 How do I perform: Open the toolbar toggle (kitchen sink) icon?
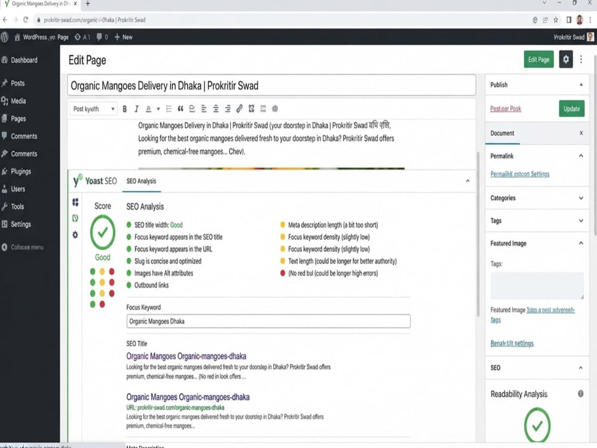(x=263, y=109)
